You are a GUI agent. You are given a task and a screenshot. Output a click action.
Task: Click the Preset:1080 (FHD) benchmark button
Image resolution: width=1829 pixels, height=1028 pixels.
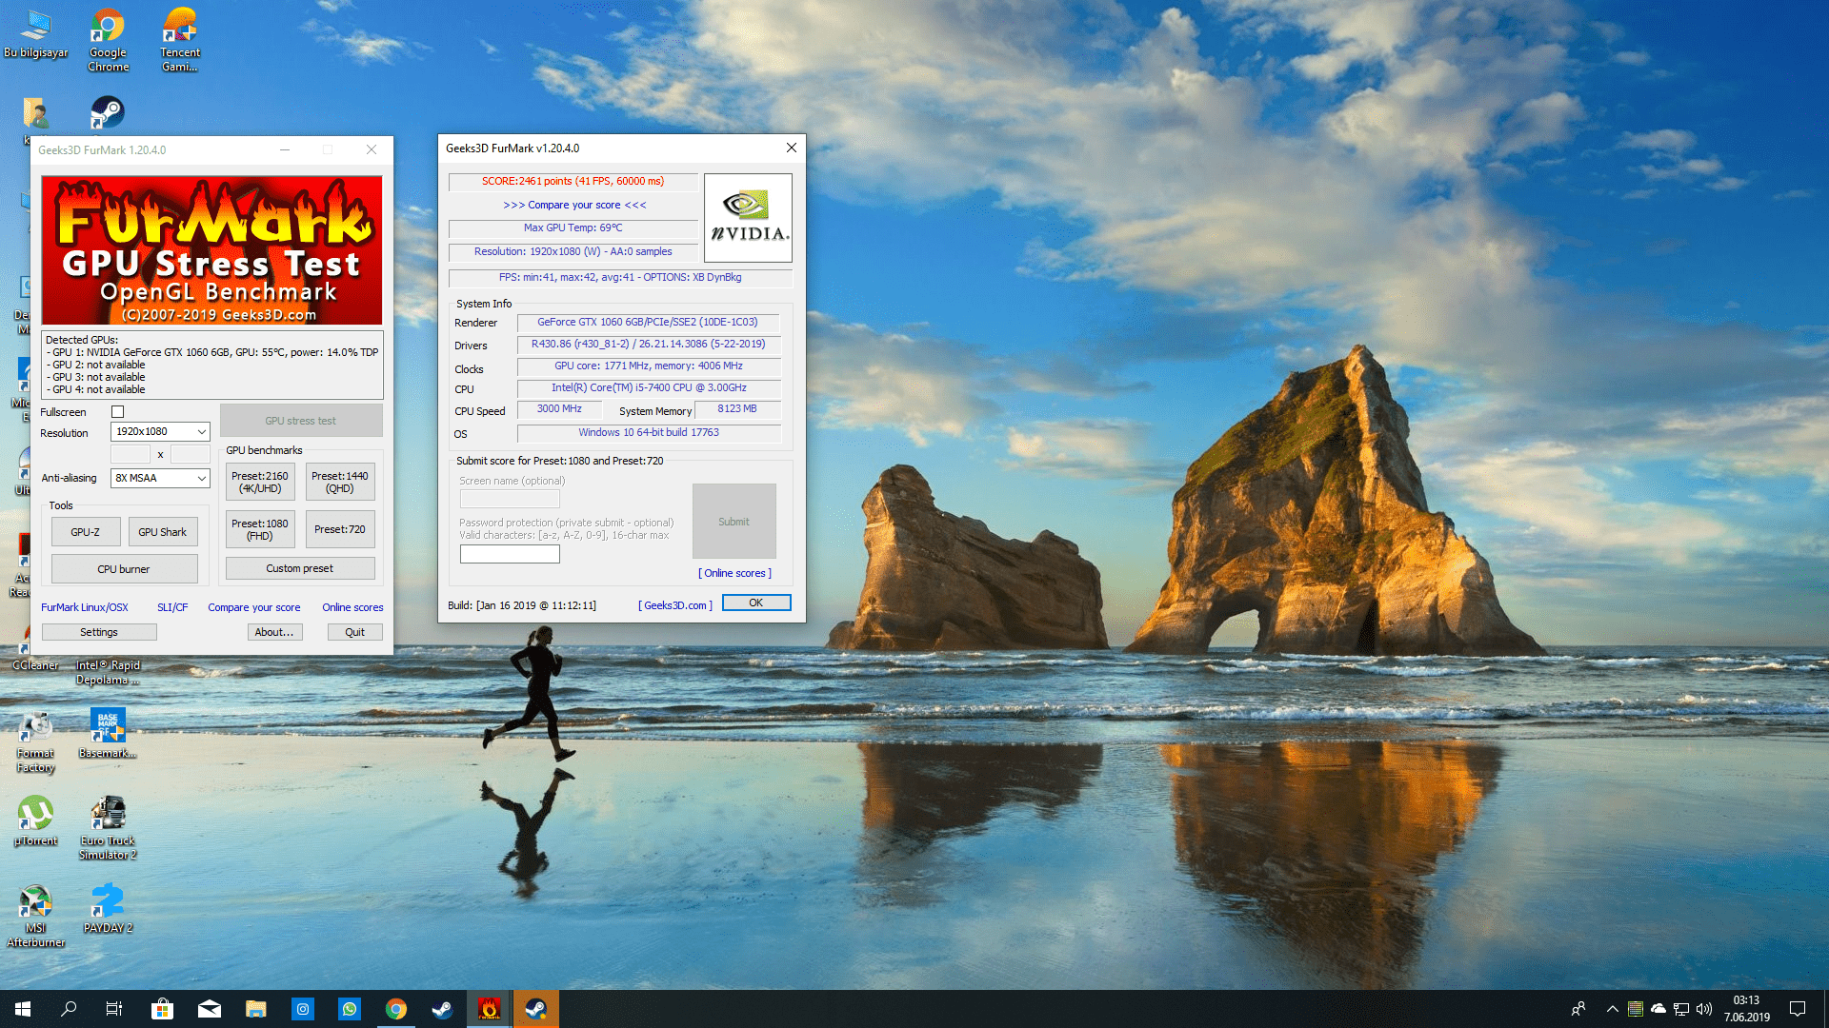(259, 529)
